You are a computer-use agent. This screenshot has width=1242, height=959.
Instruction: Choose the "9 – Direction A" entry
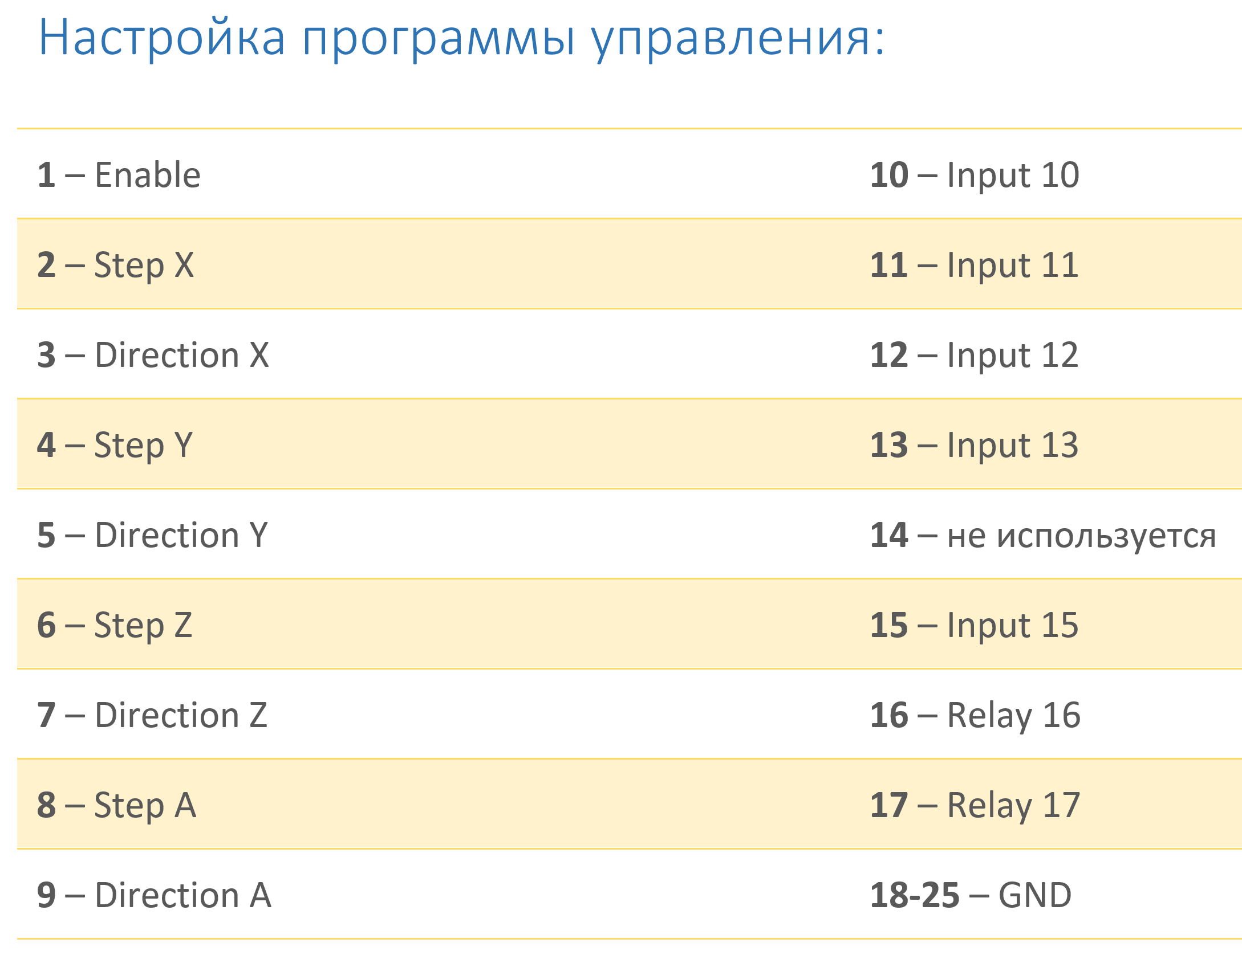click(154, 895)
